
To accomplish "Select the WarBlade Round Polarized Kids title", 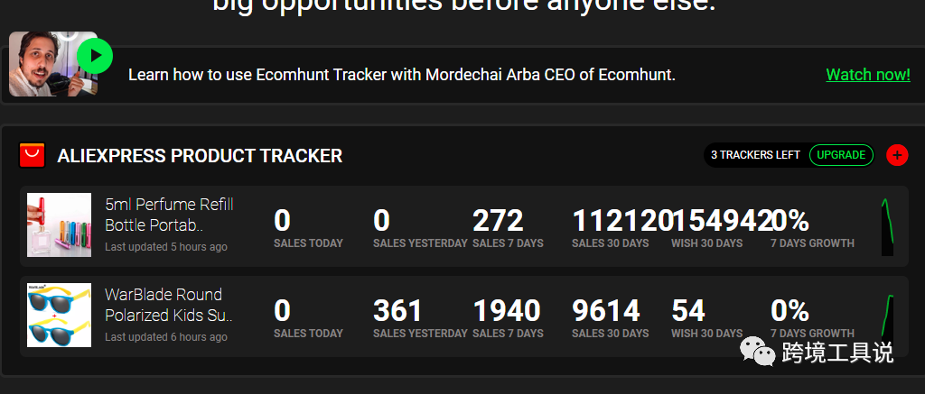I will (x=169, y=305).
